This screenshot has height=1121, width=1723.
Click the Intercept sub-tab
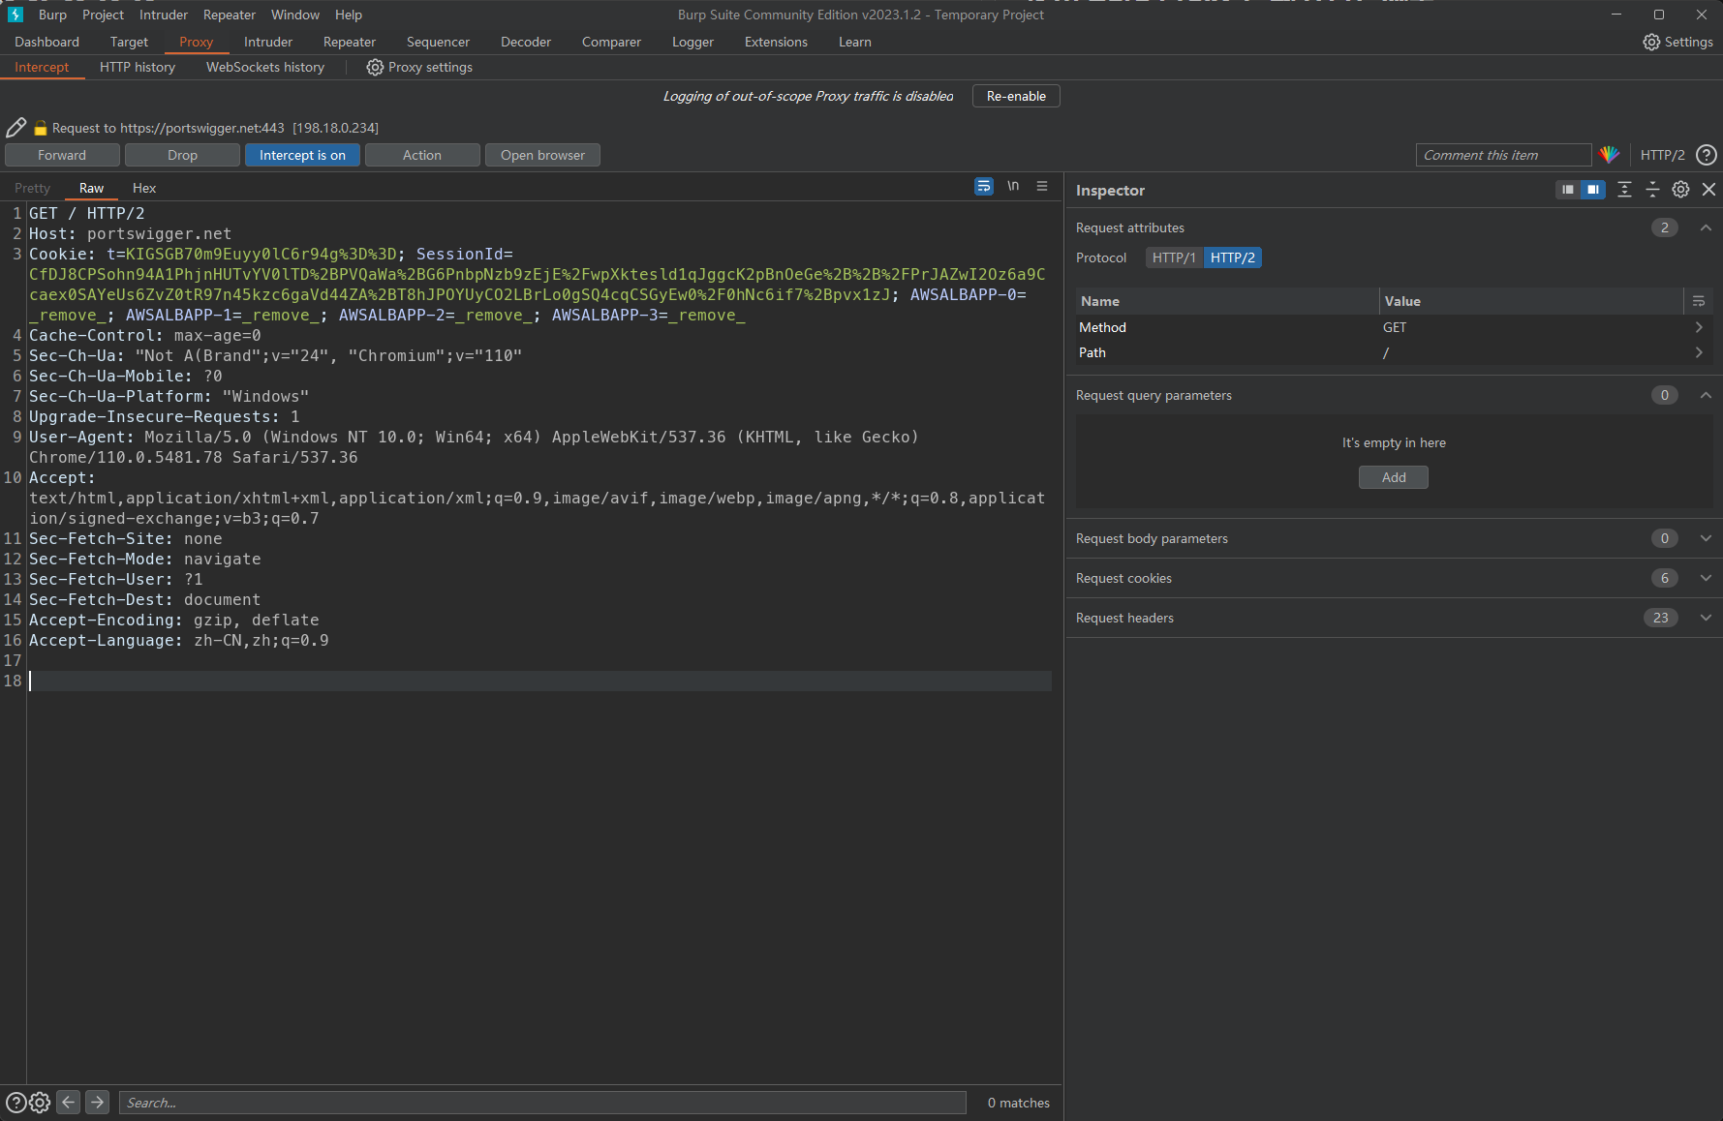(42, 67)
